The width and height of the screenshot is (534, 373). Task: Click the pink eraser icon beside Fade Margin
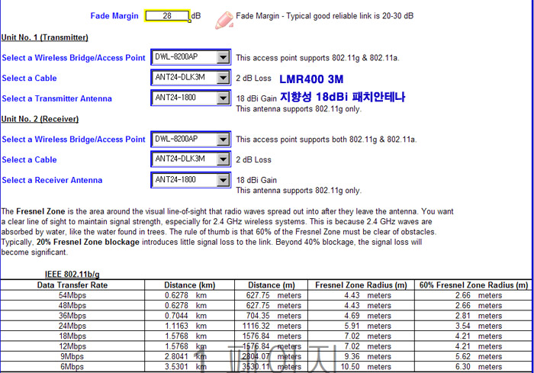pyautogui.click(x=224, y=20)
